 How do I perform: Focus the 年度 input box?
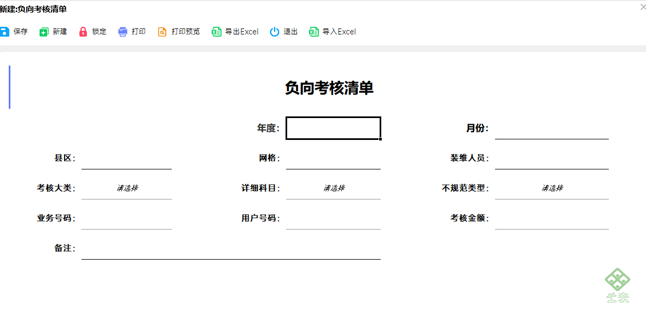[x=333, y=128]
